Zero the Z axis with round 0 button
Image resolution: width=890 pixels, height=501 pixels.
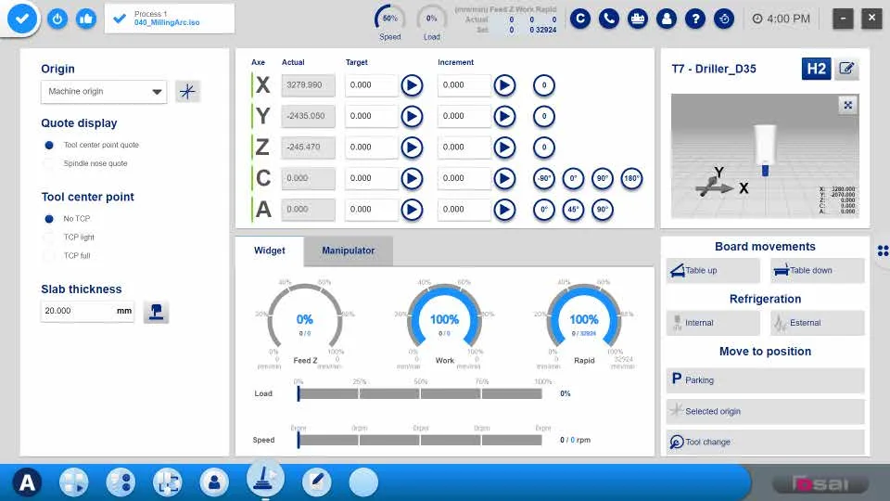(x=544, y=148)
